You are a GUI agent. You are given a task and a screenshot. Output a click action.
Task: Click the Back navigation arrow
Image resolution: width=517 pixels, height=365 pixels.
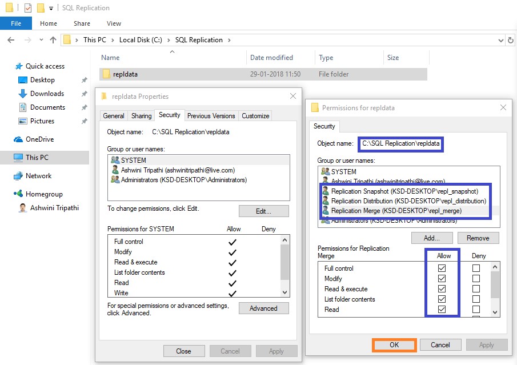(x=11, y=40)
